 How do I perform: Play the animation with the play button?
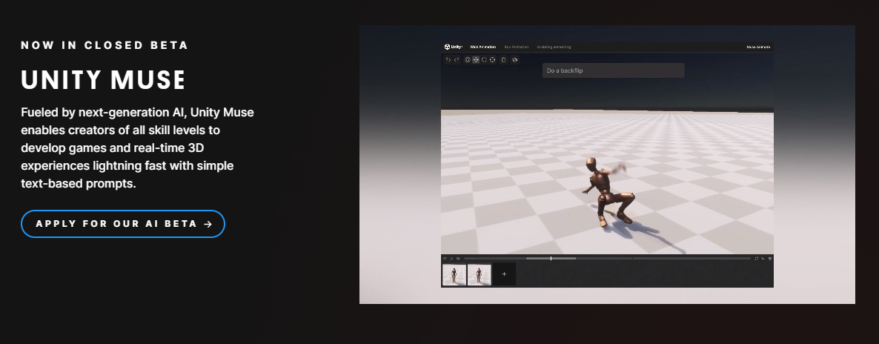click(x=452, y=259)
